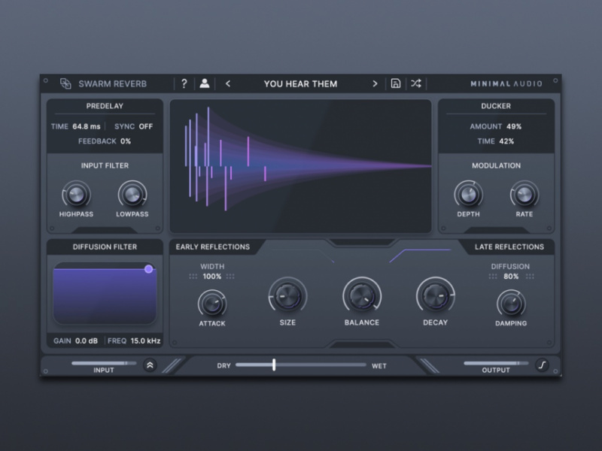This screenshot has height=451, width=602.
Task: Toggle the Predelay section header
Action: pyautogui.click(x=105, y=106)
